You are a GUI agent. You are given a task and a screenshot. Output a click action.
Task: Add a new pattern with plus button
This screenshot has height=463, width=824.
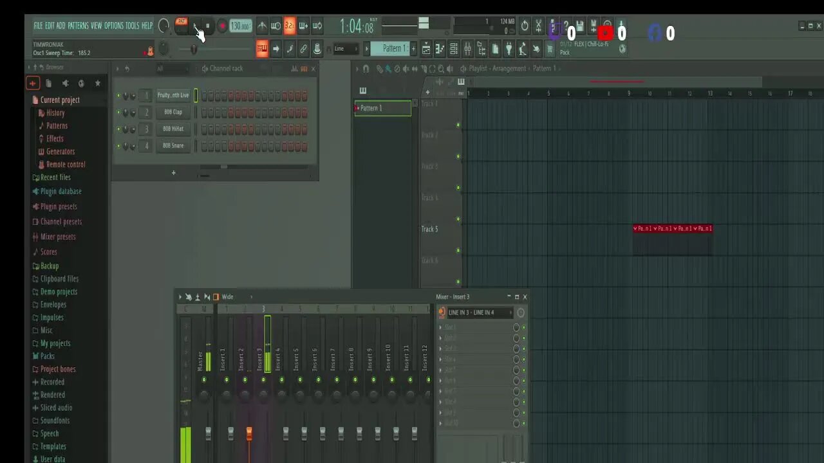414,49
